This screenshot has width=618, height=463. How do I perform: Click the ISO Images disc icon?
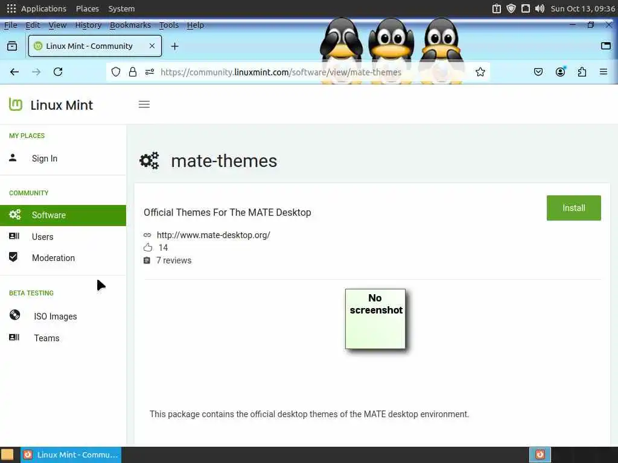click(x=15, y=315)
